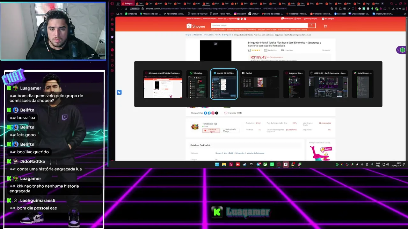Open Shopee 'Notificações' menu
The image size is (408, 229).
(287, 19)
